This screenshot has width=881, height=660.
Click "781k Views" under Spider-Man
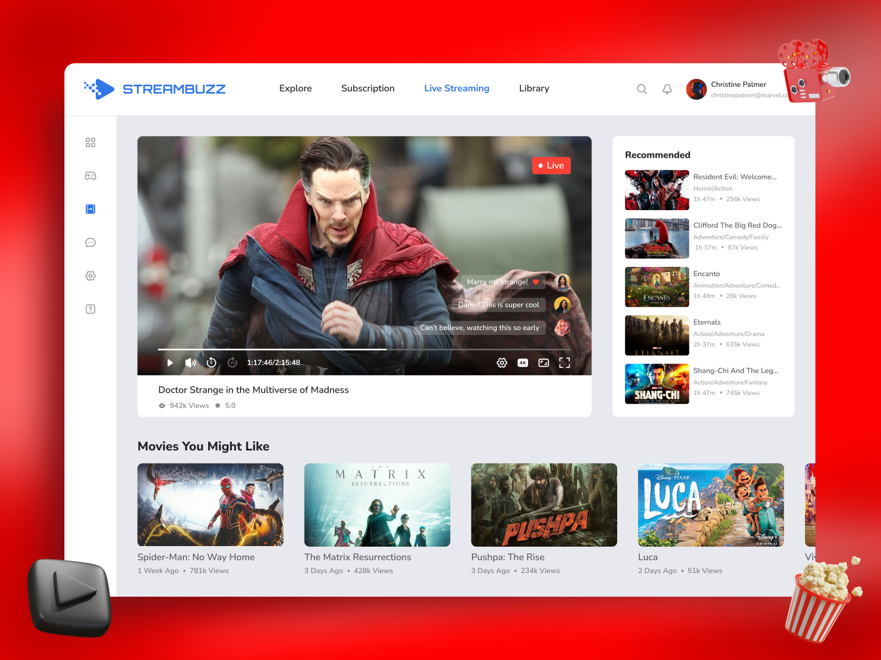point(209,571)
